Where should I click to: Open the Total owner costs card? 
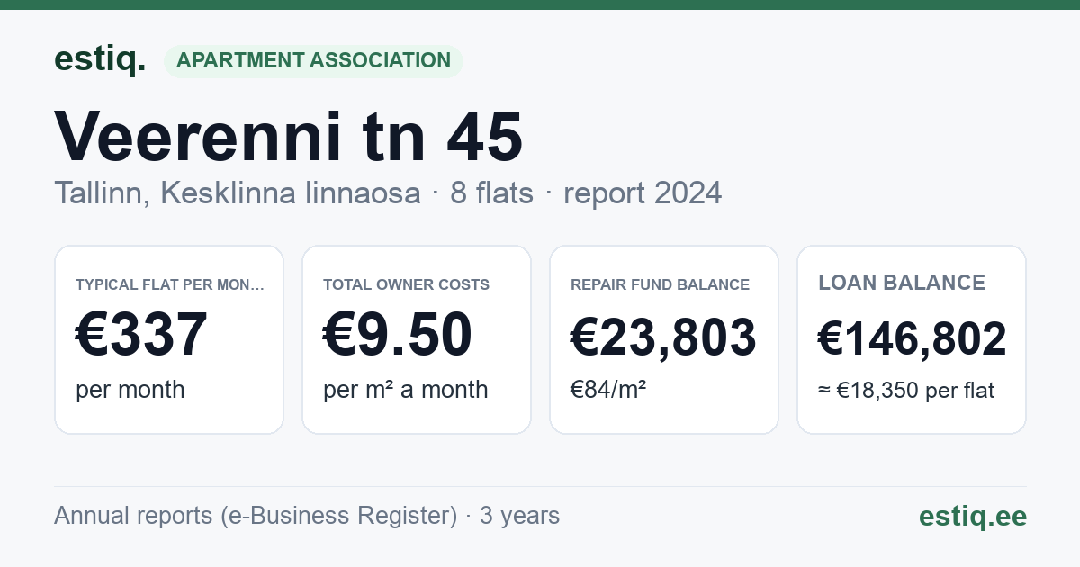point(417,339)
